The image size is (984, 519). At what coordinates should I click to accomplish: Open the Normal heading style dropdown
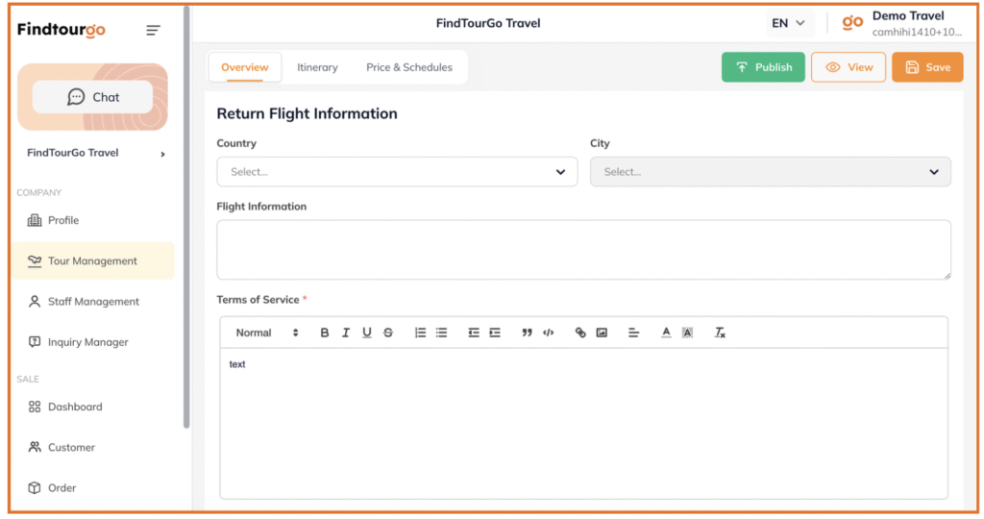(x=267, y=333)
